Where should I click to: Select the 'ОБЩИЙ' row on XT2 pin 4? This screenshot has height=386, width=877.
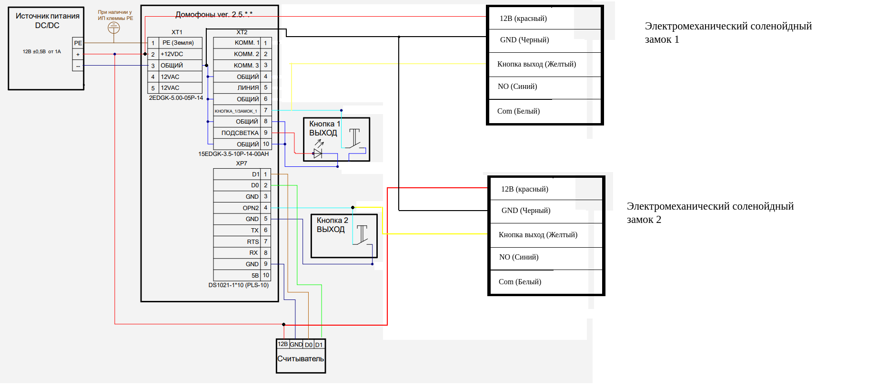point(242,77)
